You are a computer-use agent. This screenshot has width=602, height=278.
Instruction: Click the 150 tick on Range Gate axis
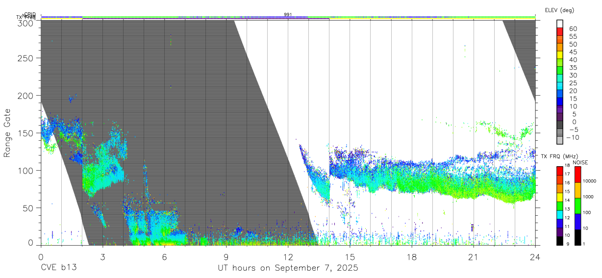click(x=25, y=133)
